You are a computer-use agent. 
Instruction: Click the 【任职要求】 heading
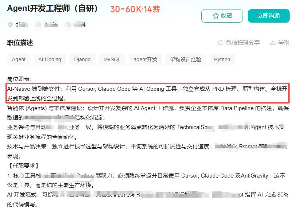[24, 166]
